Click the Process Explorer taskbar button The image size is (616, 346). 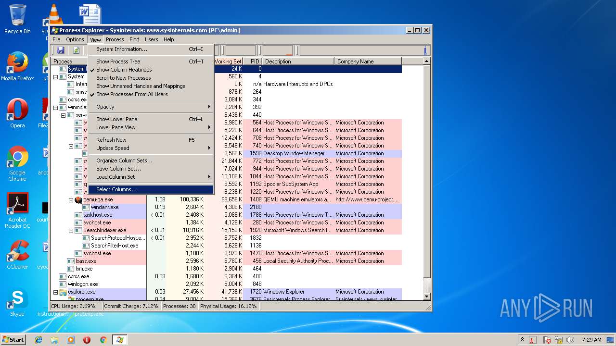[x=119, y=340]
